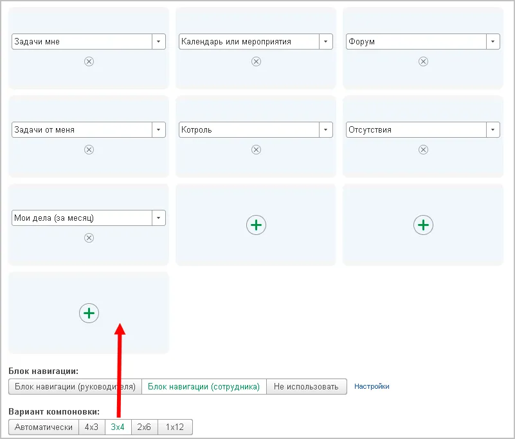
Task: Expand the 'Отсутствия' dropdown arrow
Action: (x=493, y=129)
